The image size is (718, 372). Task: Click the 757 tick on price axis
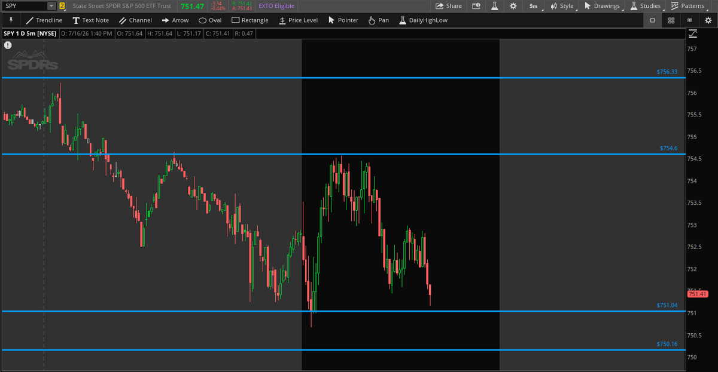tap(691, 49)
